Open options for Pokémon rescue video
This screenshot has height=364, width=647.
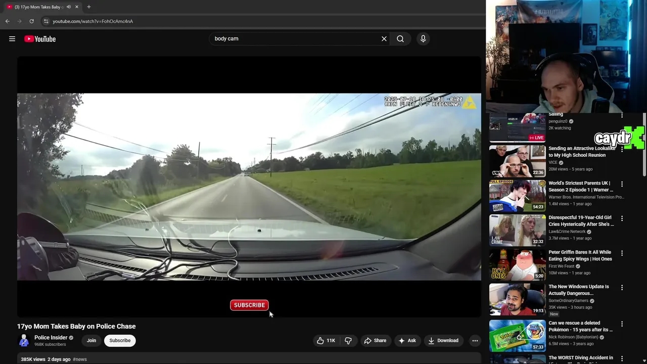622,324
